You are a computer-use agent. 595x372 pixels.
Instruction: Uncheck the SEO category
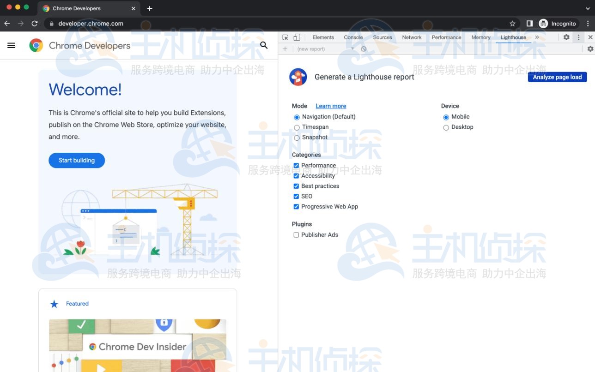pos(296,196)
